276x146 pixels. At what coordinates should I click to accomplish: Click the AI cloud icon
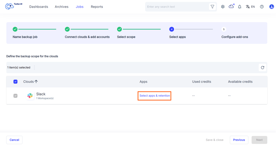click(231, 6)
